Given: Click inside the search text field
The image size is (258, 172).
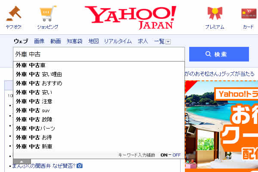Looking at the screenshot, I should point(99,54).
